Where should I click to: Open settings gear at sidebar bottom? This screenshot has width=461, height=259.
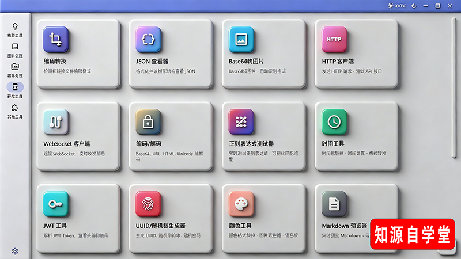pos(15,251)
